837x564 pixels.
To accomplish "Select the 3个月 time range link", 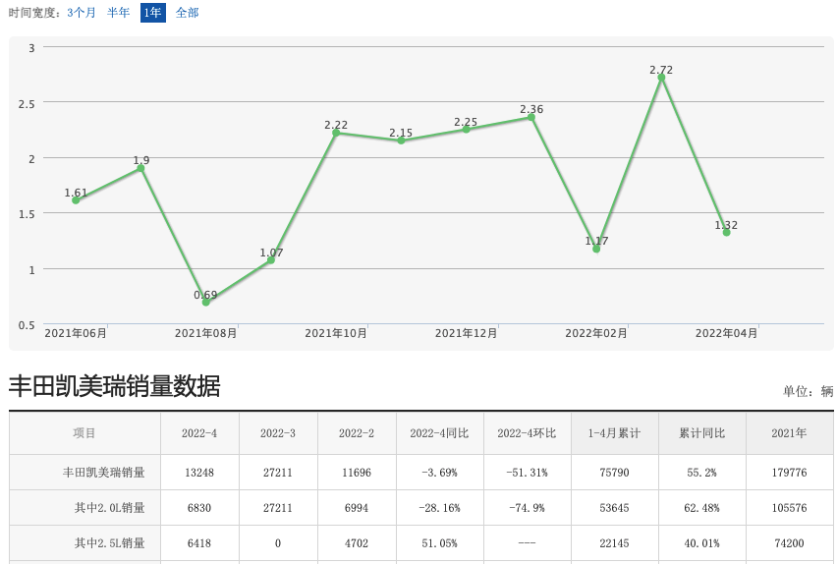I will point(82,13).
